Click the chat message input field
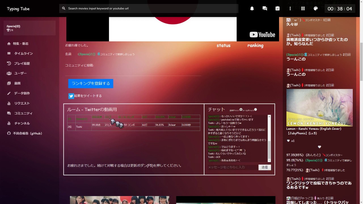This screenshot has height=204, width=363. [x=233, y=167]
